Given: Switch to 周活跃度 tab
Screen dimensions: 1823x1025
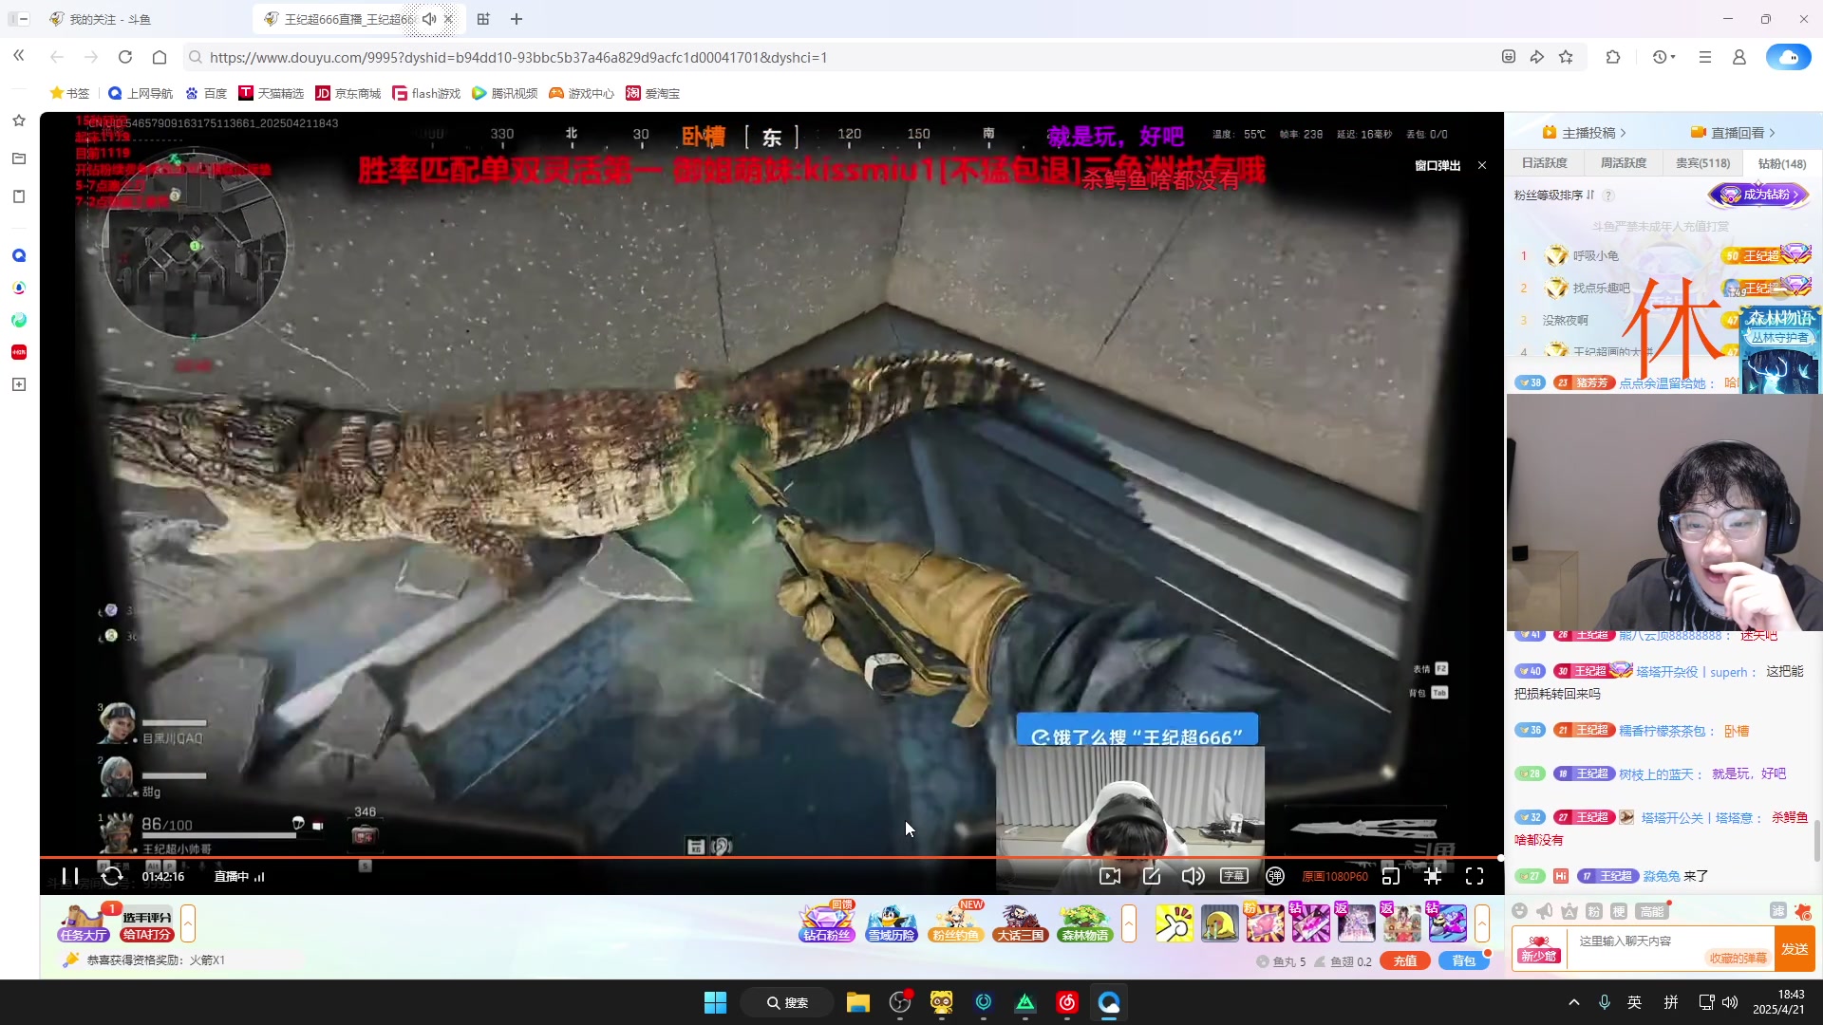Looking at the screenshot, I should (x=1624, y=163).
